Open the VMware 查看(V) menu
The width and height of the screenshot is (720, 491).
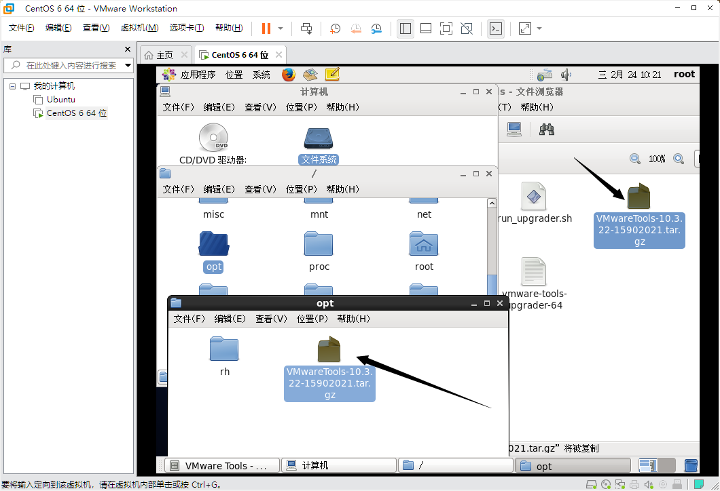click(96, 28)
